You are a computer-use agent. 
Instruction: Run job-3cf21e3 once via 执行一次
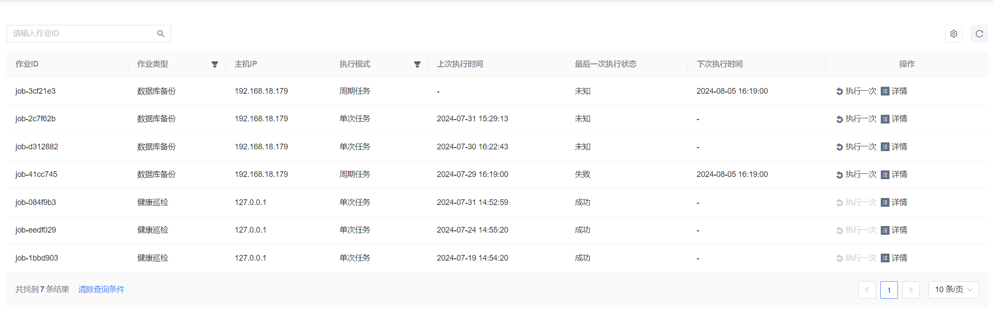856,91
